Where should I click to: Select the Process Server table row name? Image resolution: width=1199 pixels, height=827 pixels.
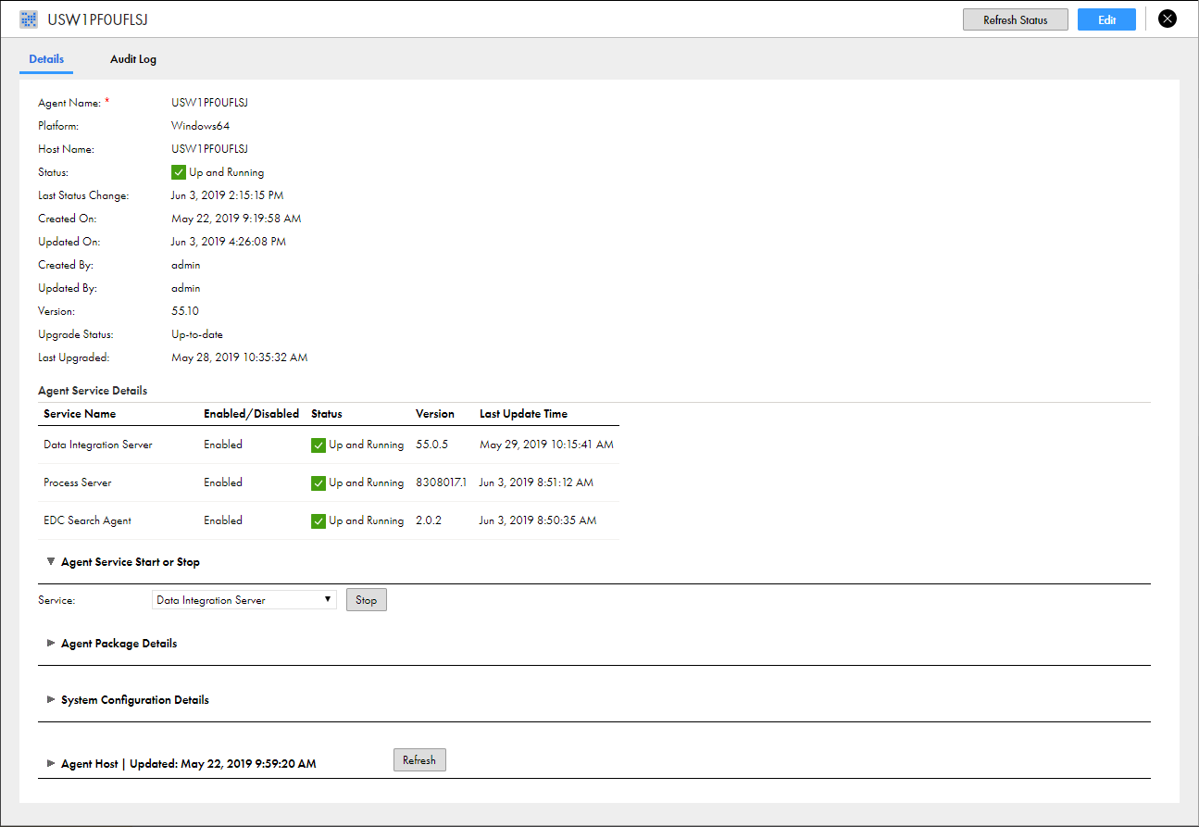pyautogui.click(x=78, y=483)
